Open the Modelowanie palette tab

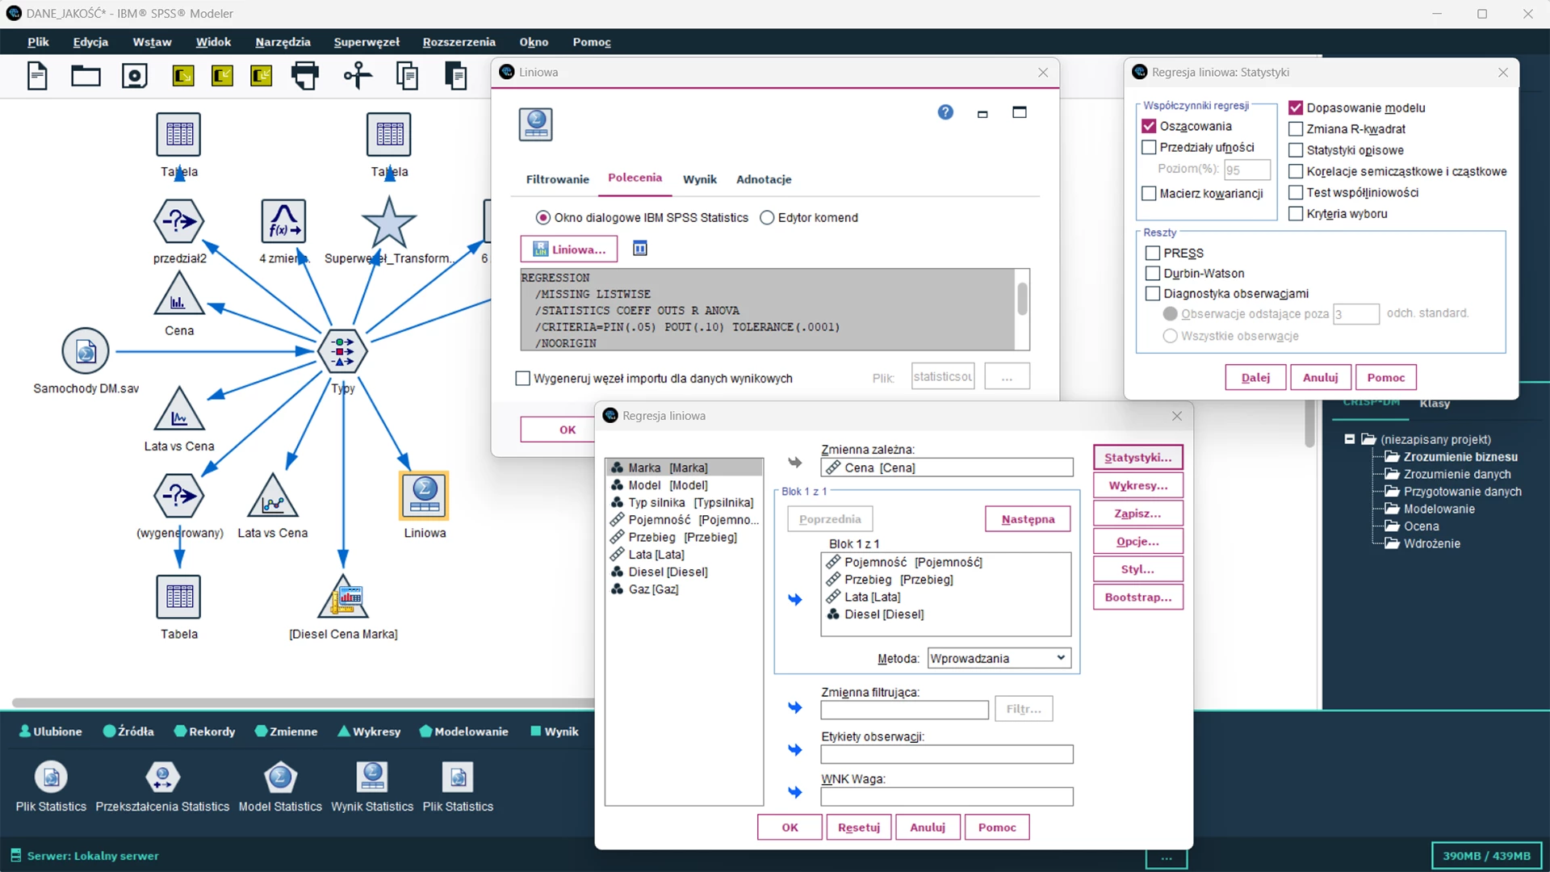pos(464,732)
